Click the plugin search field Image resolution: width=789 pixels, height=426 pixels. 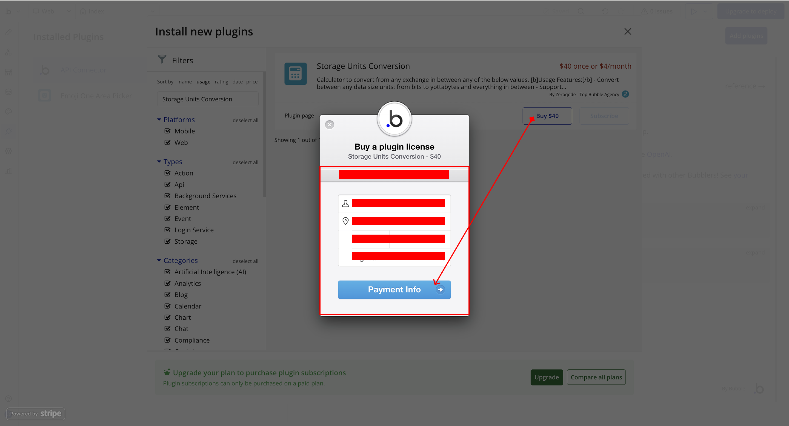(x=208, y=99)
